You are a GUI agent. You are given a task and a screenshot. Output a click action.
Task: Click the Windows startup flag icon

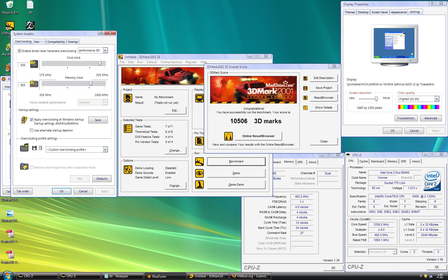click(x=24, y=120)
